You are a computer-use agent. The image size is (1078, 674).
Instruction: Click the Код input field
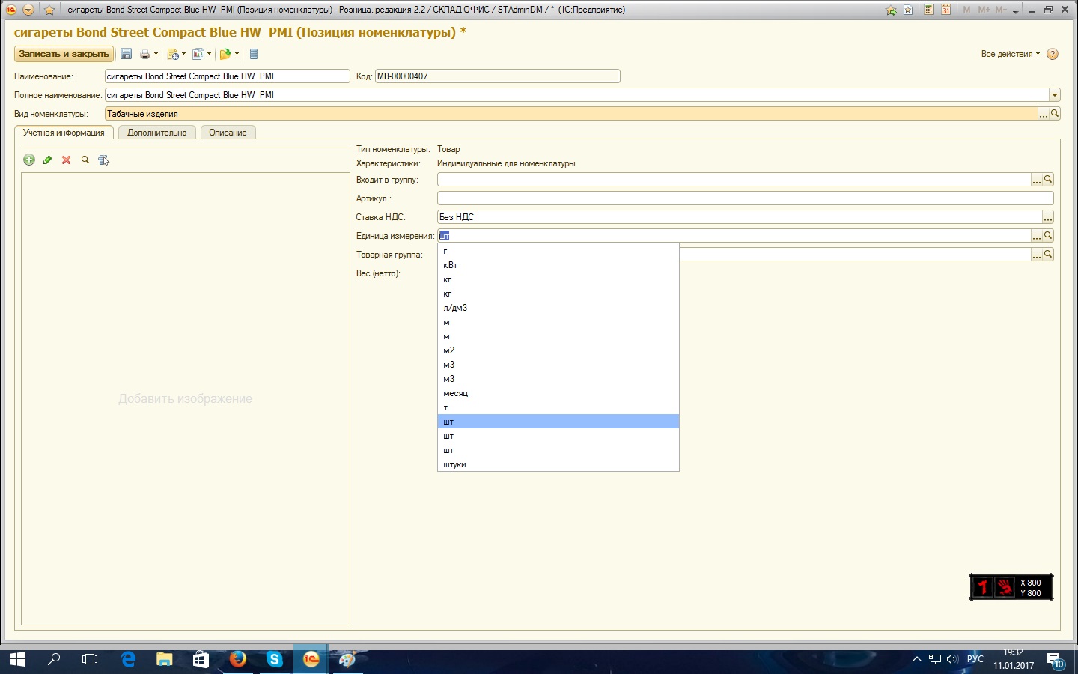click(x=497, y=76)
